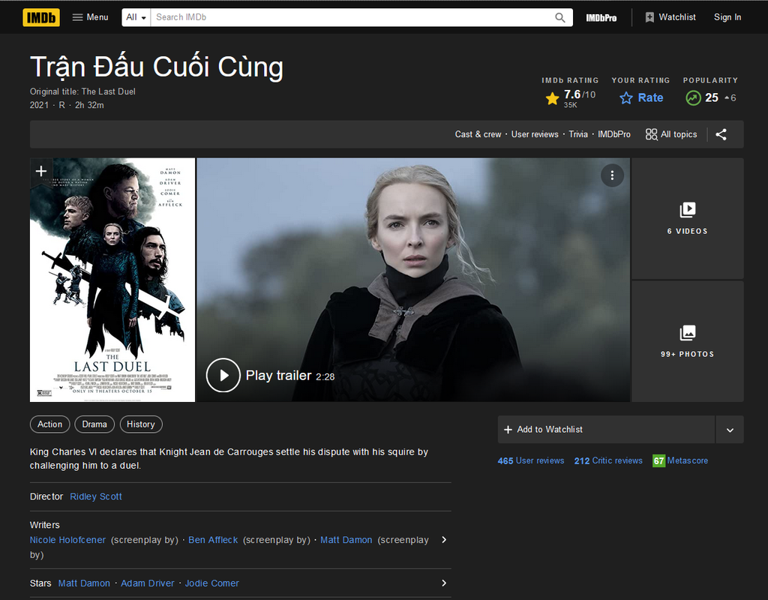The image size is (768, 600).
Task: Open IMDbPro link in the title bar
Action: [x=613, y=134]
